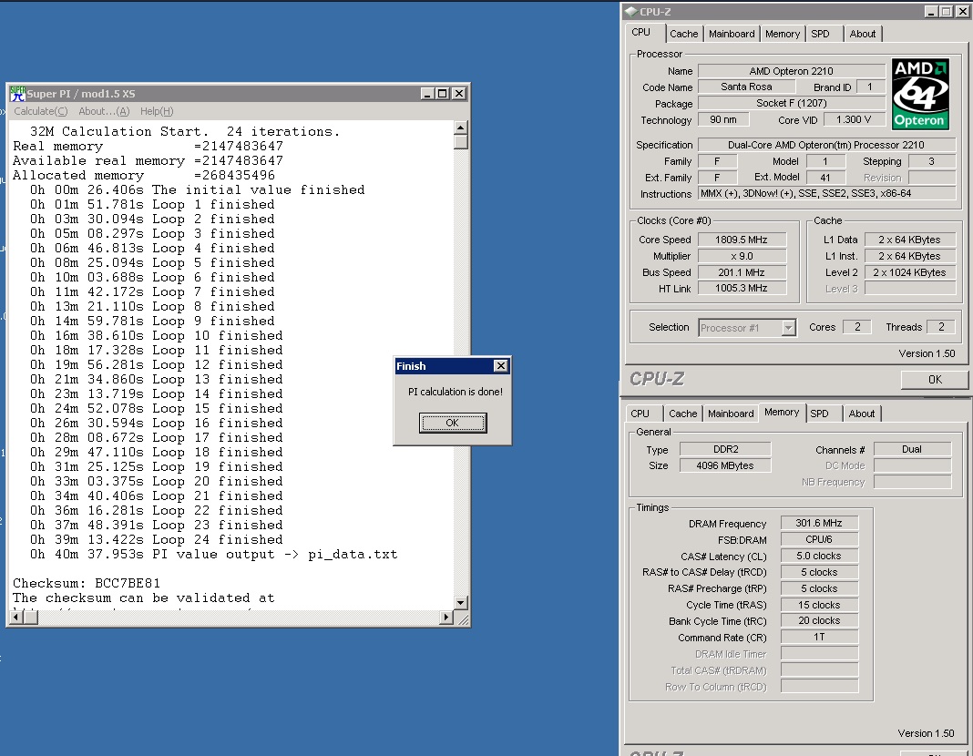This screenshot has height=756, width=973.
Task: Click the Dual channels field
Action: click(912, 449)
